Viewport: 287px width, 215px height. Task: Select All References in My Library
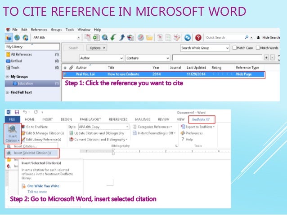32,54
